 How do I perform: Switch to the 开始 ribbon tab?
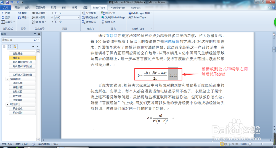(x=17, y=7)
